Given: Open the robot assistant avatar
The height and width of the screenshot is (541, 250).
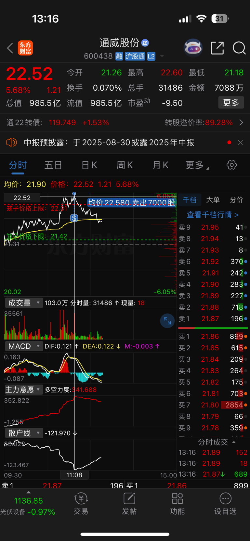Looking at the screenshot, I should pos(193,48).
